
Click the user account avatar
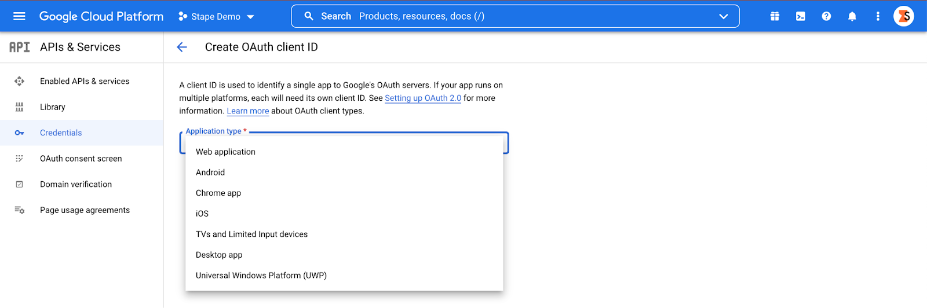903,16
